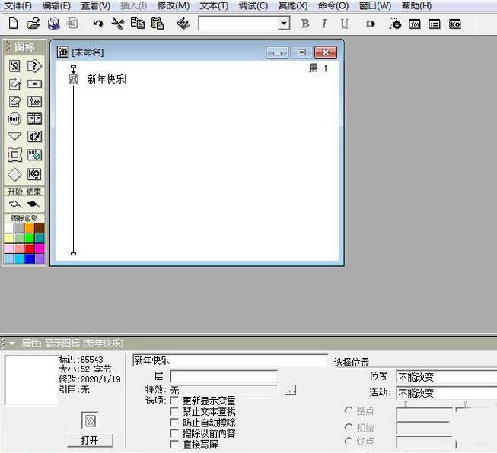Screen dimensions: 497x453
Task: Open the Functions window toolbar icon
Action: [415, 24]
